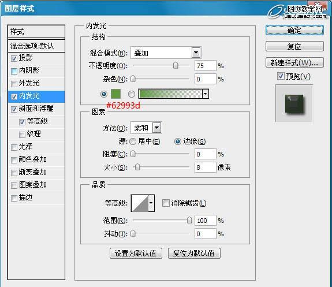This screenshot has height=287, width=332.
Task: Open the 描边 stroke settings row
Action: pyautogui.click(x=36, y=198)
